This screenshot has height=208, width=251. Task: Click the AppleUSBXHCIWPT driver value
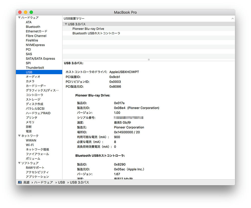[124, 72]
